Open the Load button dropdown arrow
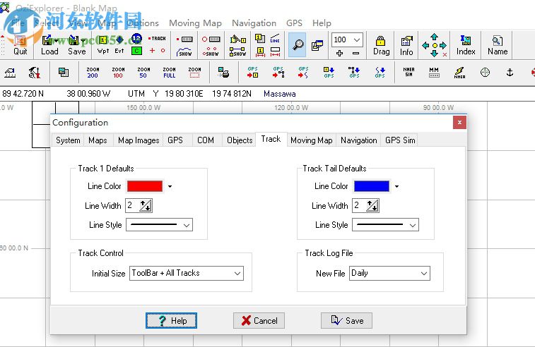535x347 pixels. click(x=56, y=40)
